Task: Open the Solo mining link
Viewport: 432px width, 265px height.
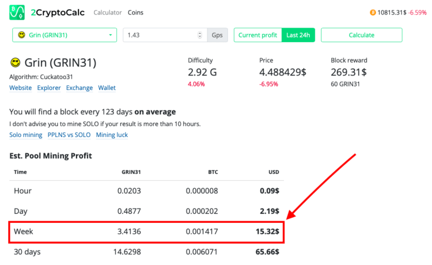Action: pyautogui.click(x=26, y=135)
